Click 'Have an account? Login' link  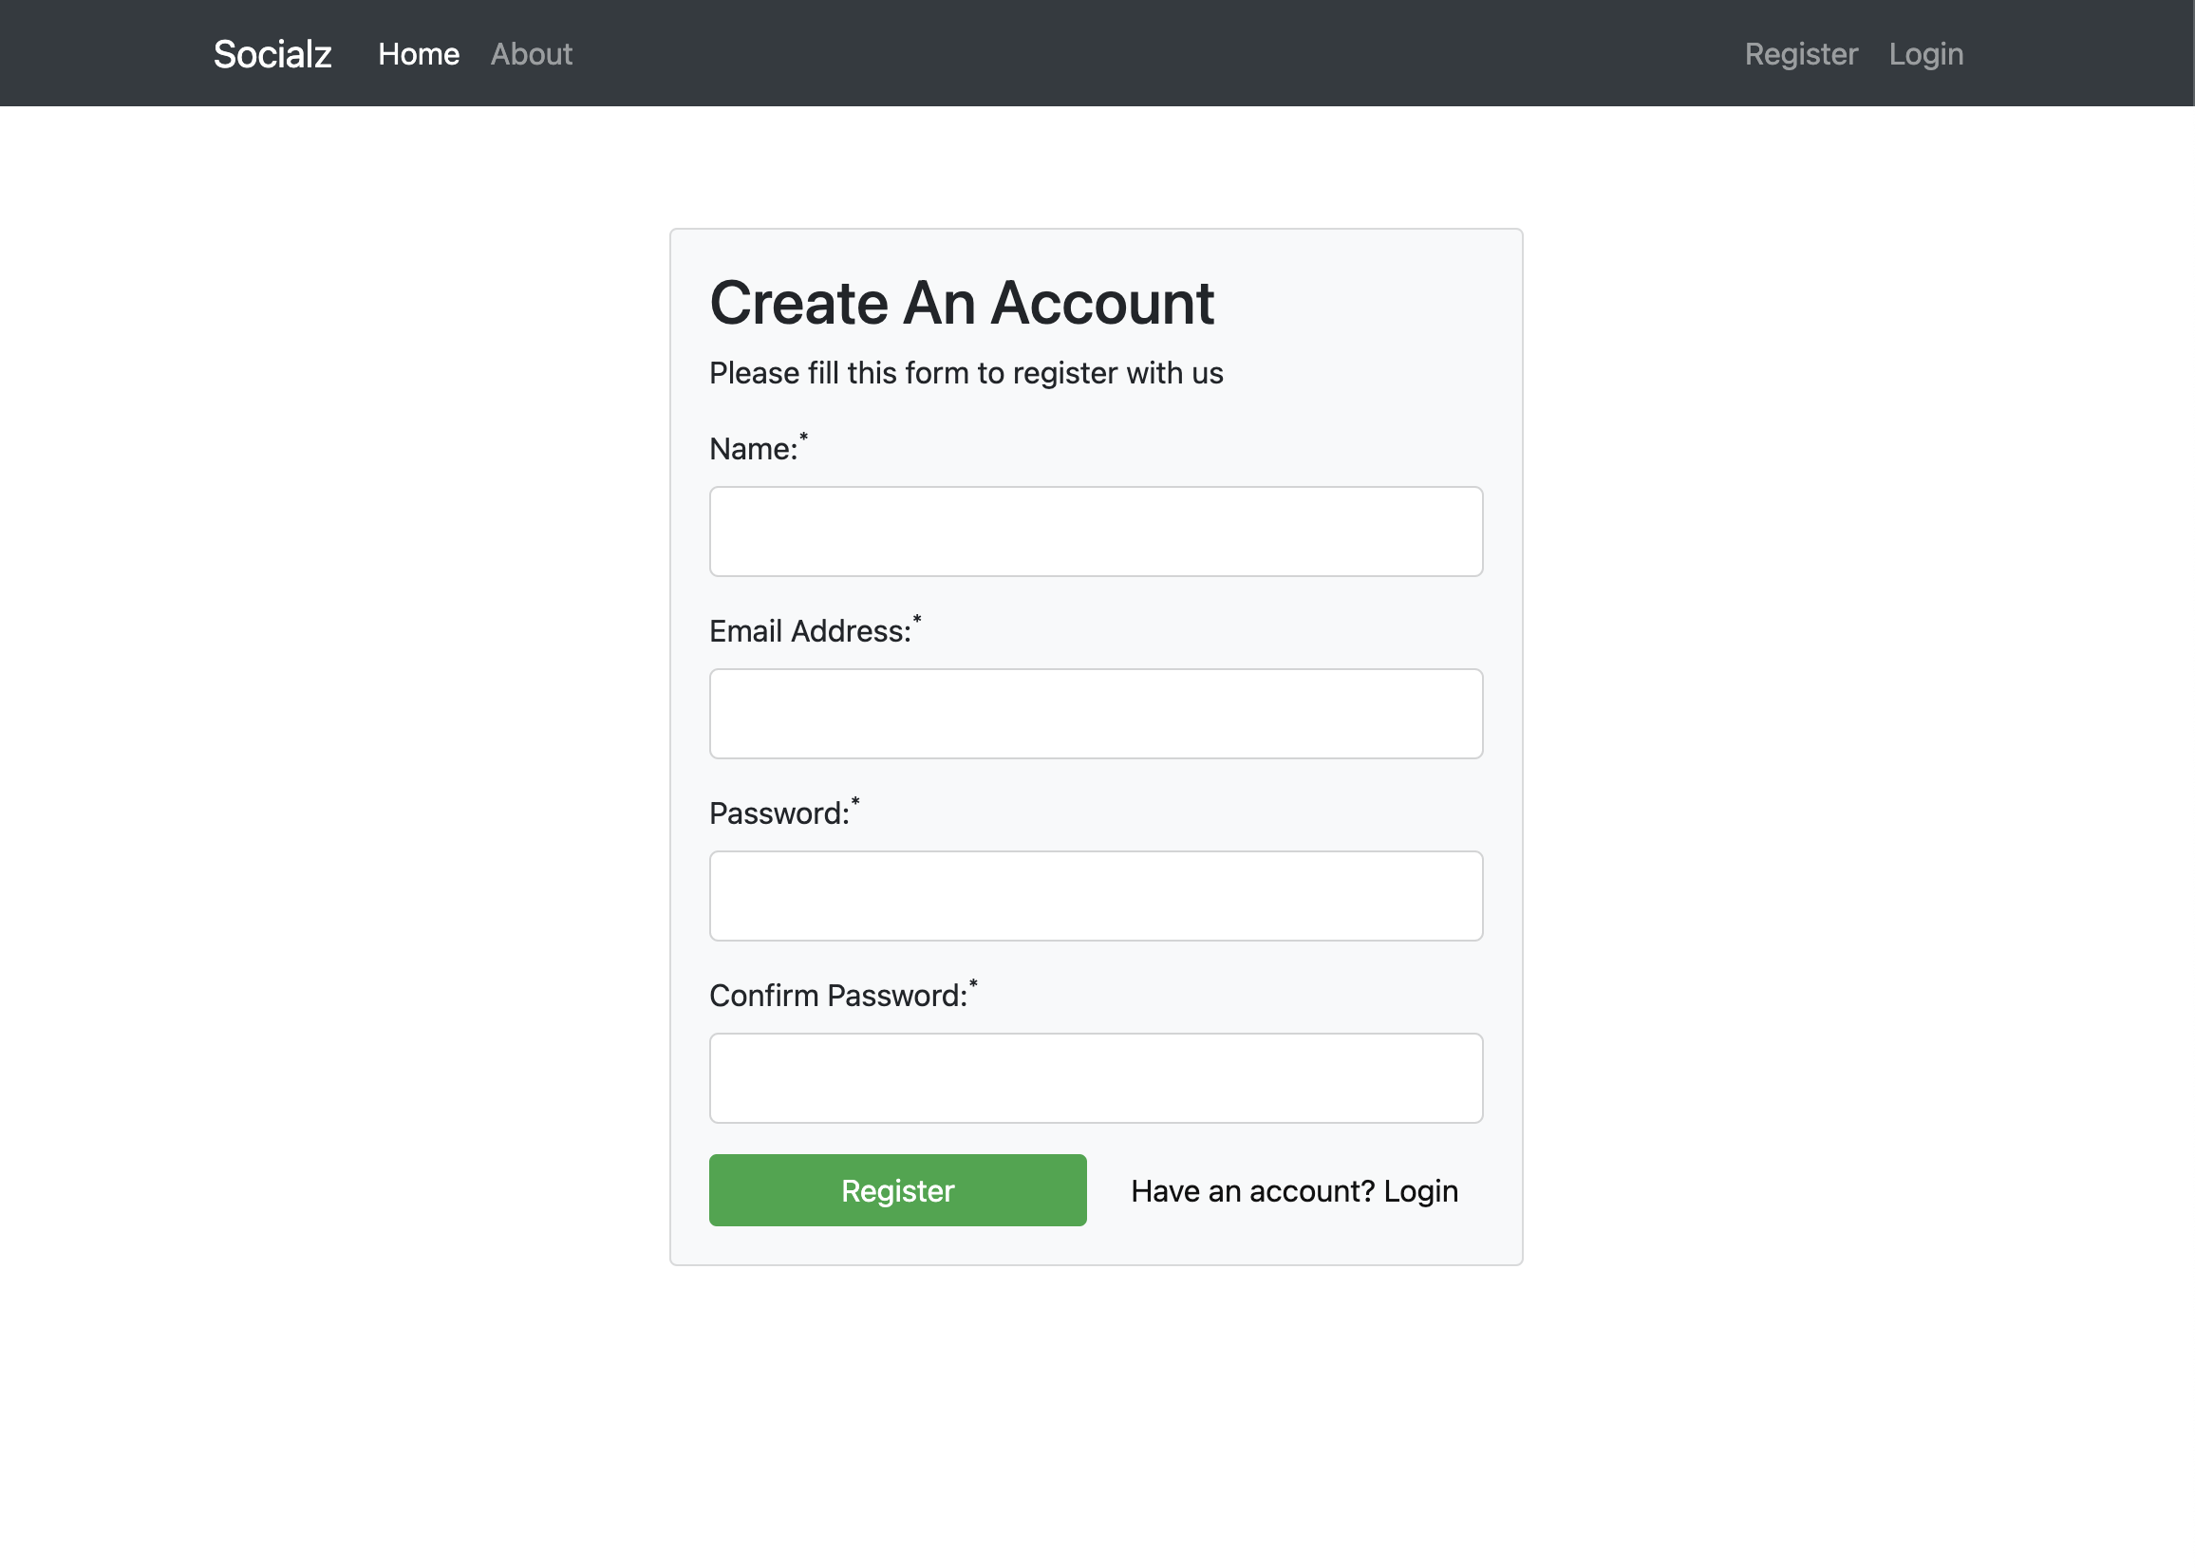1293,1190
